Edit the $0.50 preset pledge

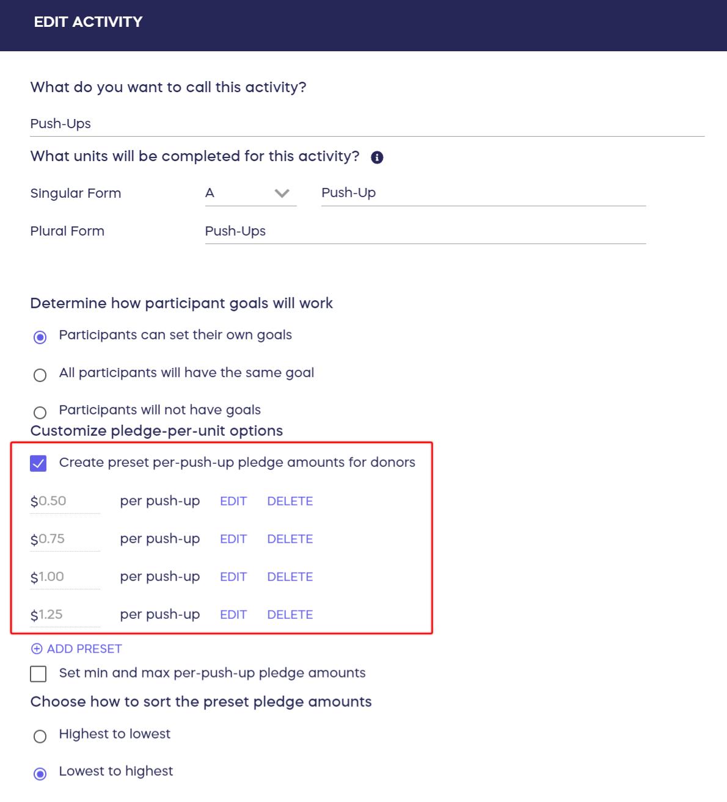coord(233,501)
